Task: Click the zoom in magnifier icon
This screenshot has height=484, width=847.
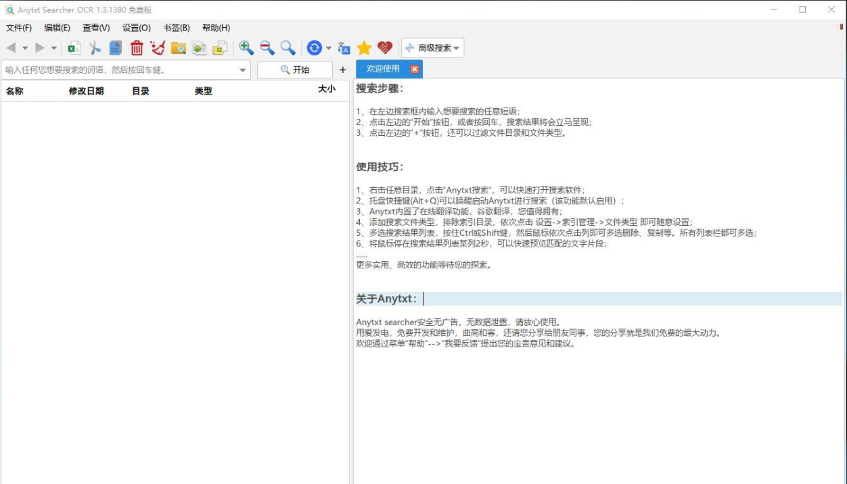Action: pyautogui.click(x=246, y=48)
